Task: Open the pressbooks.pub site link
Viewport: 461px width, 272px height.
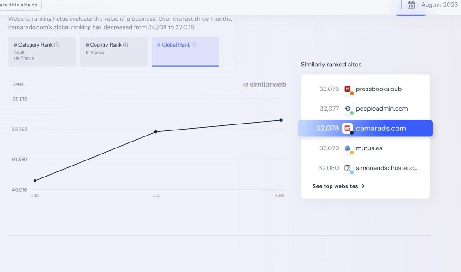Action: click(x=378, y=89)
